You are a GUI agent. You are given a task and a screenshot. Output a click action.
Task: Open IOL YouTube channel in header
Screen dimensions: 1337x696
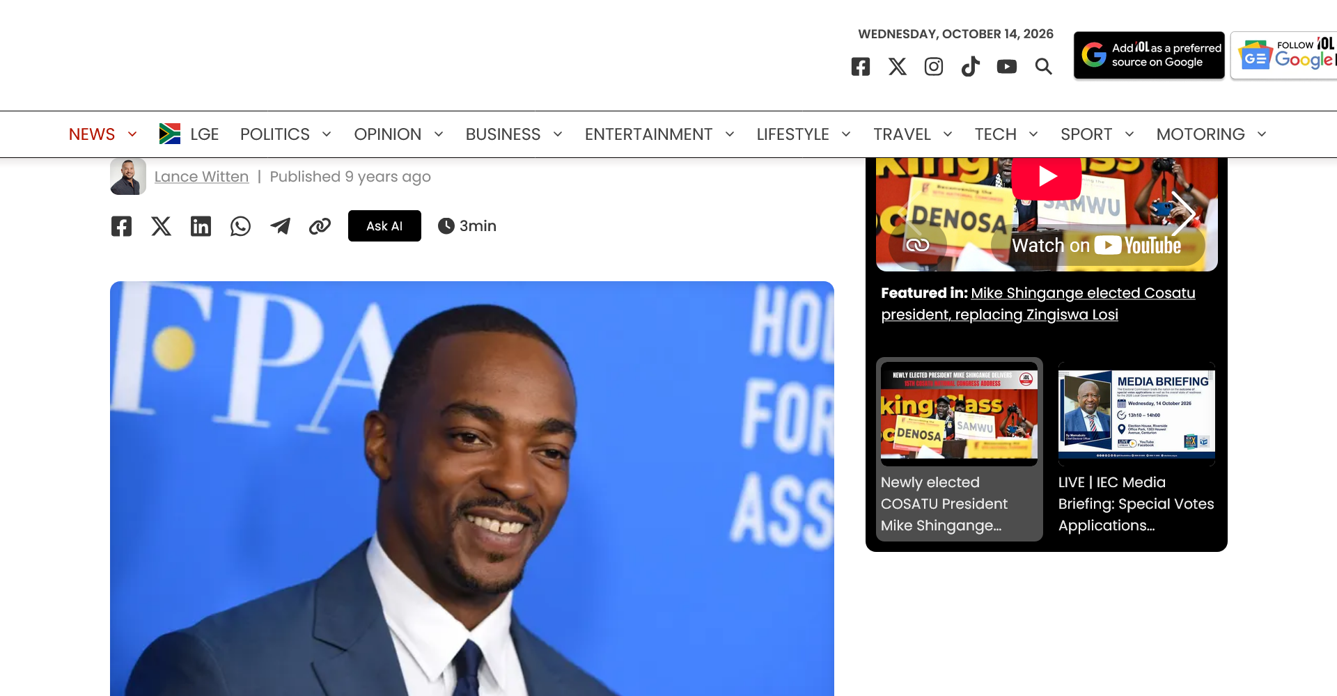[1007, 66]
